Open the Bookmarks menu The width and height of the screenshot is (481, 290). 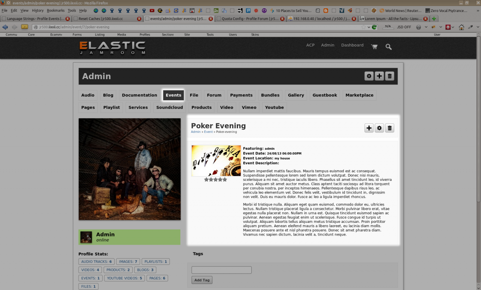tap(55, 11)
